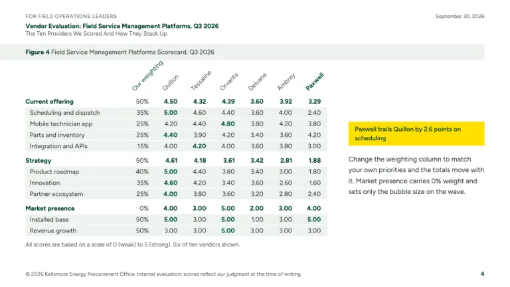Screen dimensions: 510x287
Task: Click Orvanta's 5.00 Revenue growth score
Action: (x=228, y=231)
